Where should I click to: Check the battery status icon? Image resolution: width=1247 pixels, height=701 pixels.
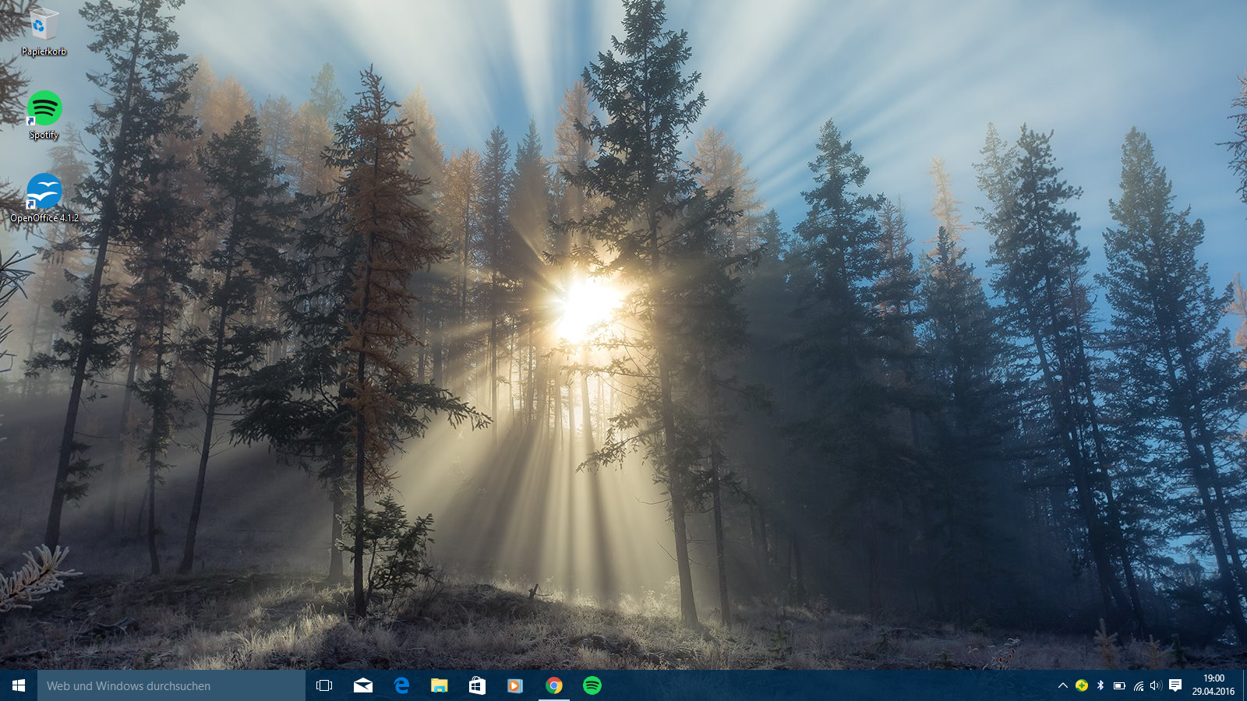[1119, 685]
